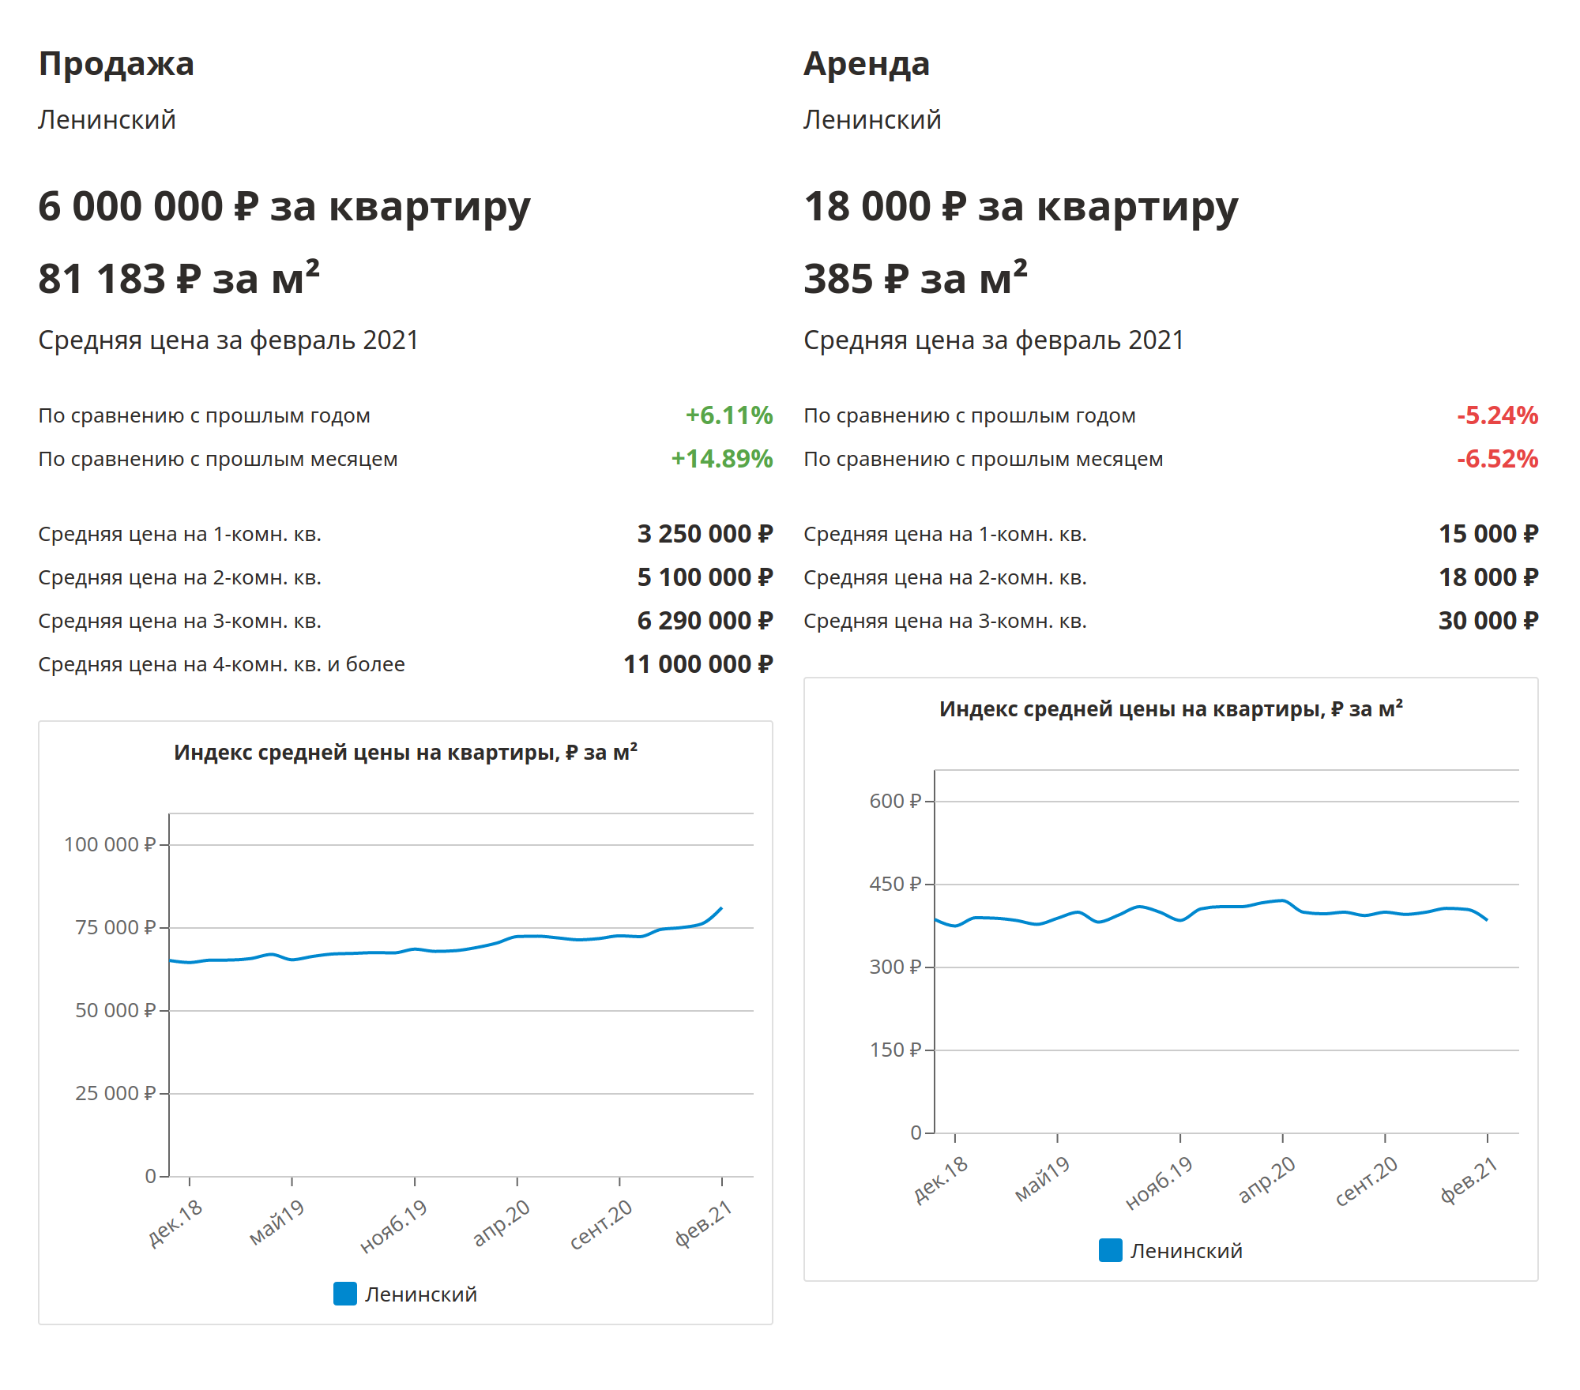The width and height of the screenshot is (1580, 1390).
Task: Toggle Ленинский legend label in the rent chart
Action: pos(1186,1250)
